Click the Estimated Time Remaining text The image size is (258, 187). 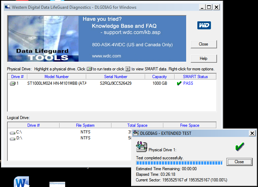[167, 169]
